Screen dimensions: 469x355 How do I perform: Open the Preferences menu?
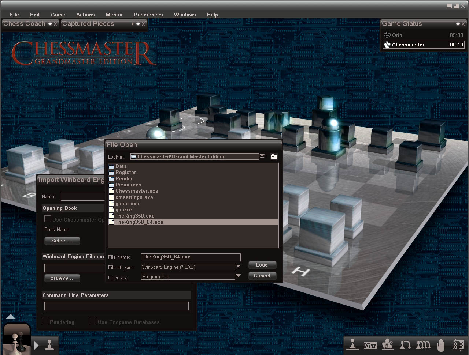[x=148, y=15]
